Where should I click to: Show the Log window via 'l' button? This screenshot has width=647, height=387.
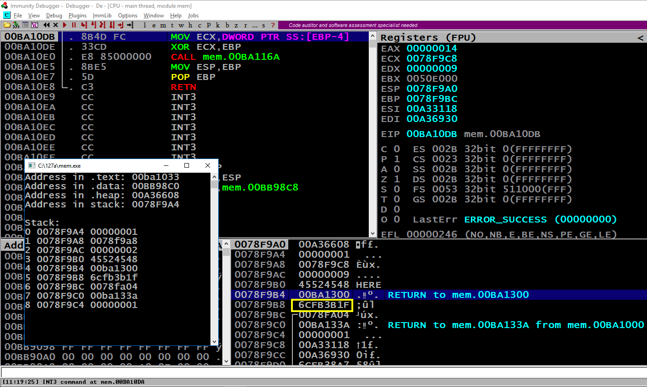[x=145, y=25]
